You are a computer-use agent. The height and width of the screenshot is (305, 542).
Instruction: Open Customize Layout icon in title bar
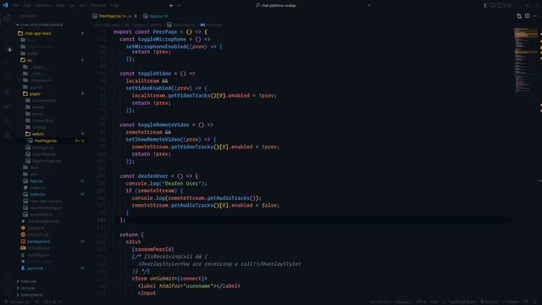point(509,6)
